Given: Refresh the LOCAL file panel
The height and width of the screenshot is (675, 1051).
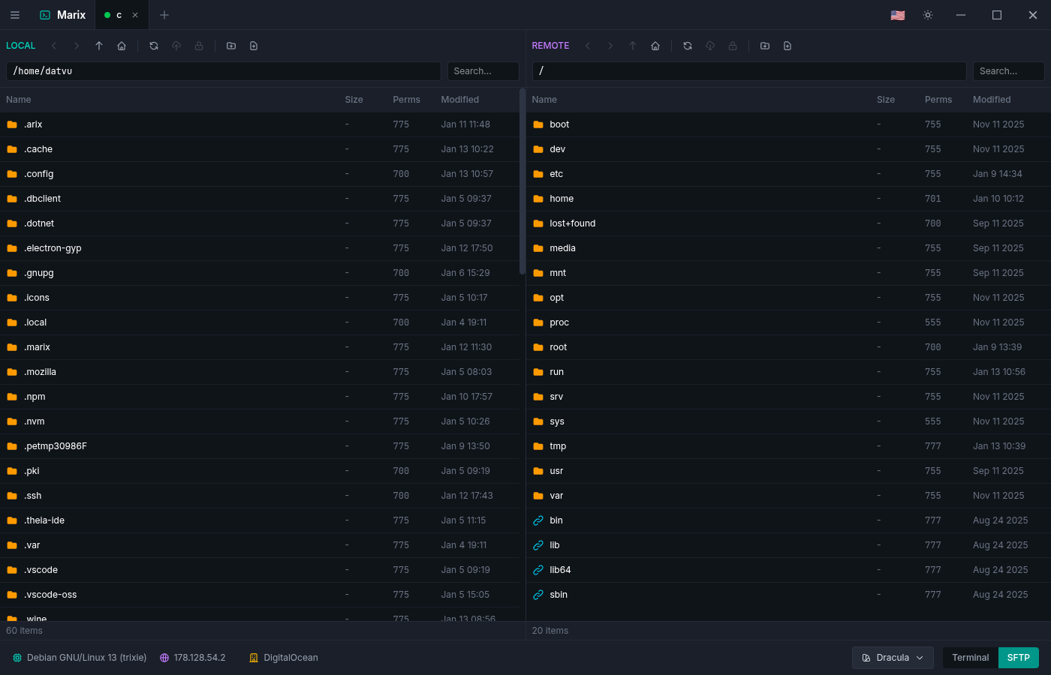Looking at the screenshot, I should (x=154, y=46).
